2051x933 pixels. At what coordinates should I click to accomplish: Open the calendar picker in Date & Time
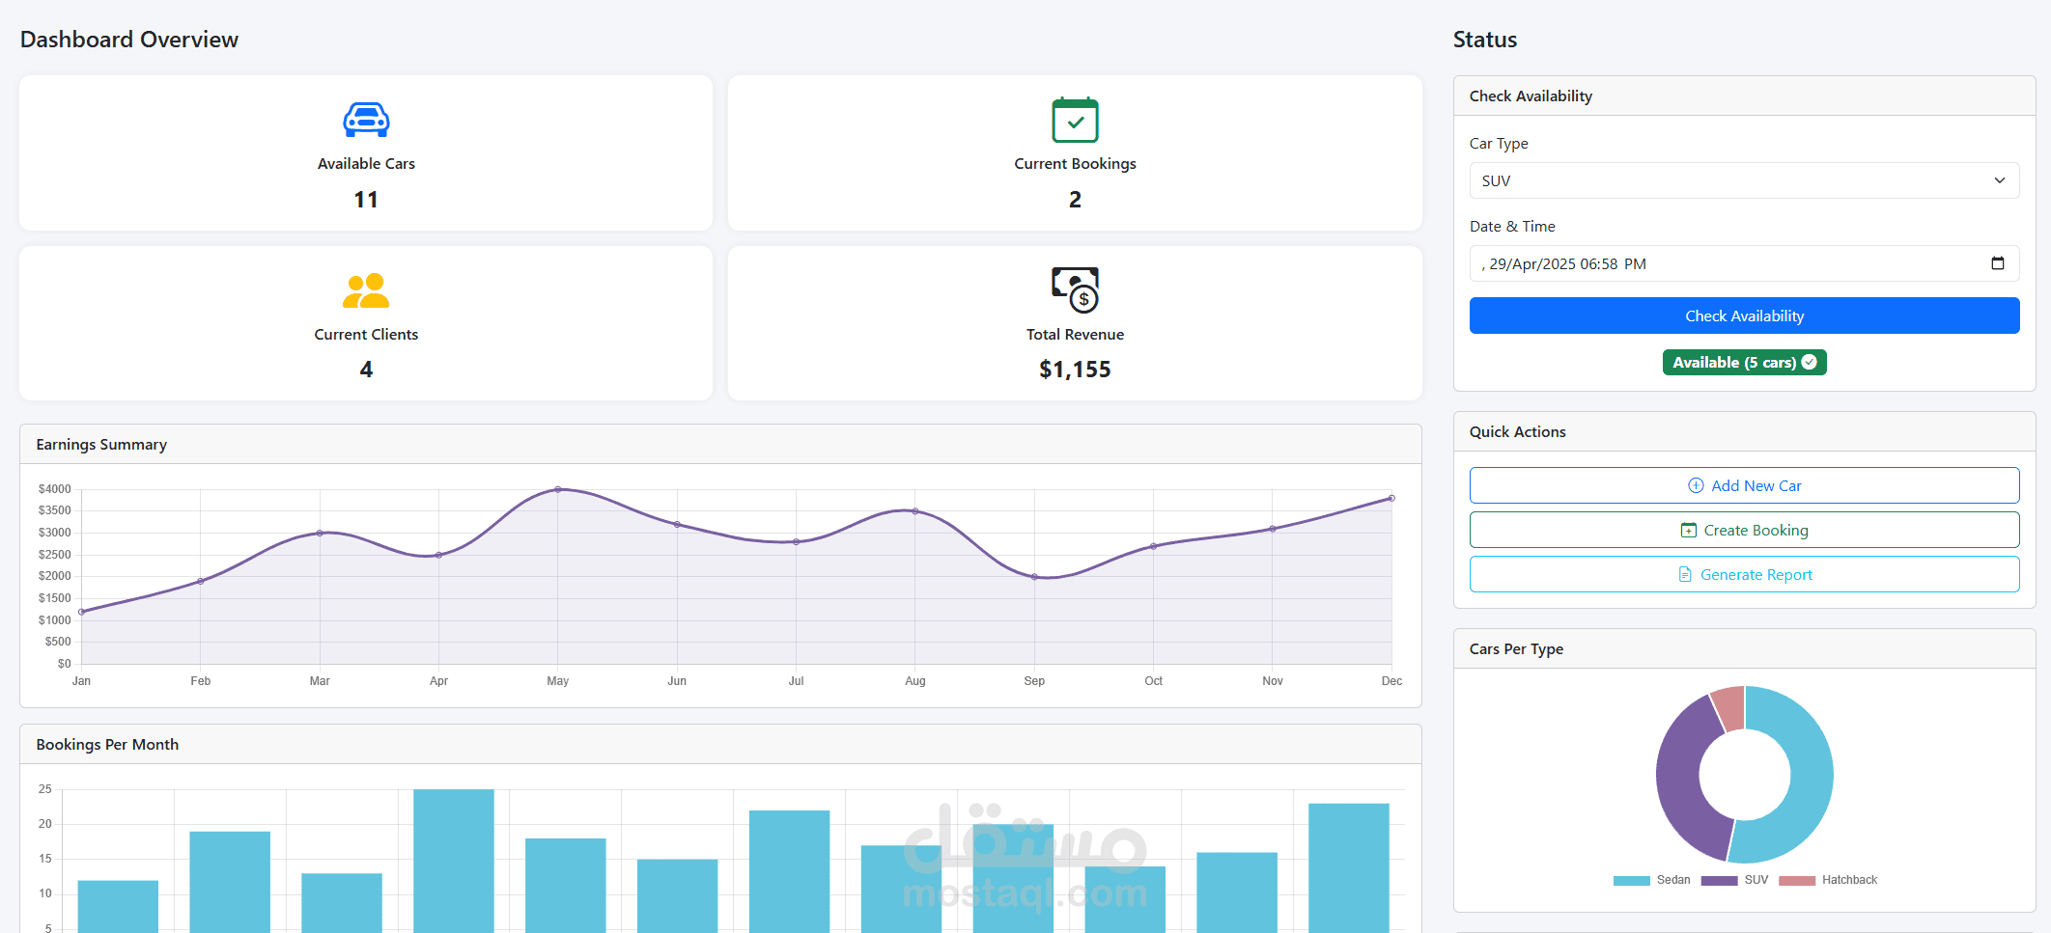click(1998, 263)
